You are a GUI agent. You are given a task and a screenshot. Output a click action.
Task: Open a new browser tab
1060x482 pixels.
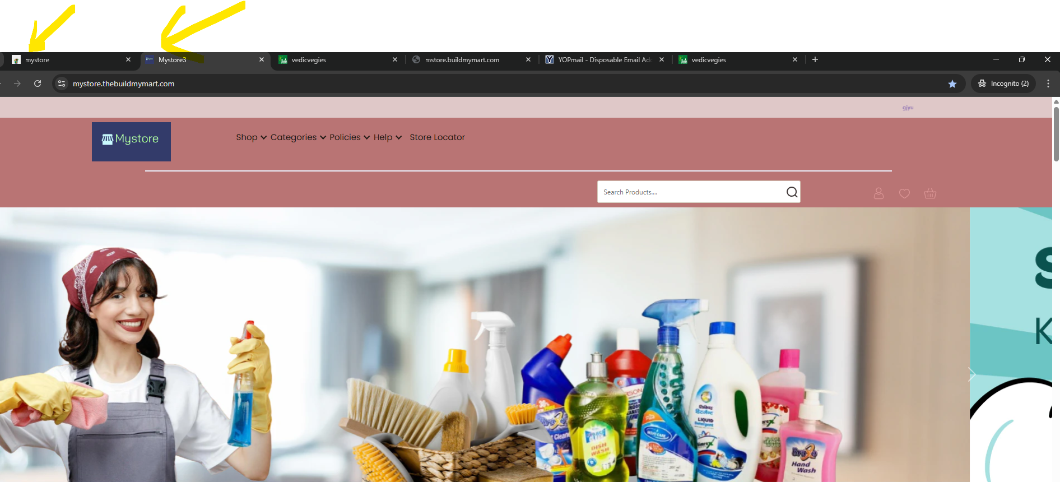815,59
